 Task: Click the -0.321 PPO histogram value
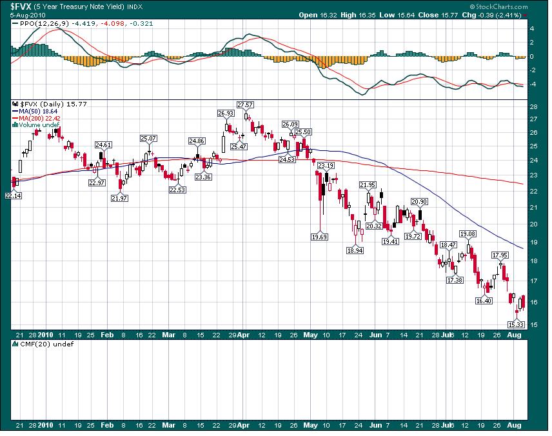141,24
